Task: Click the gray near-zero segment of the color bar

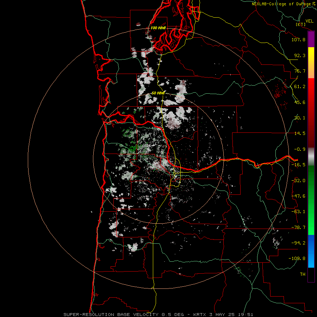Action: [x=311, y=157]
